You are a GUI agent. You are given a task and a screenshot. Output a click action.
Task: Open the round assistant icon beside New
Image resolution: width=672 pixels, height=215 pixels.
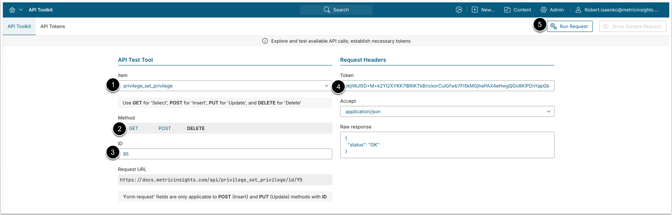pyautogui.click(x=459, y=10)
